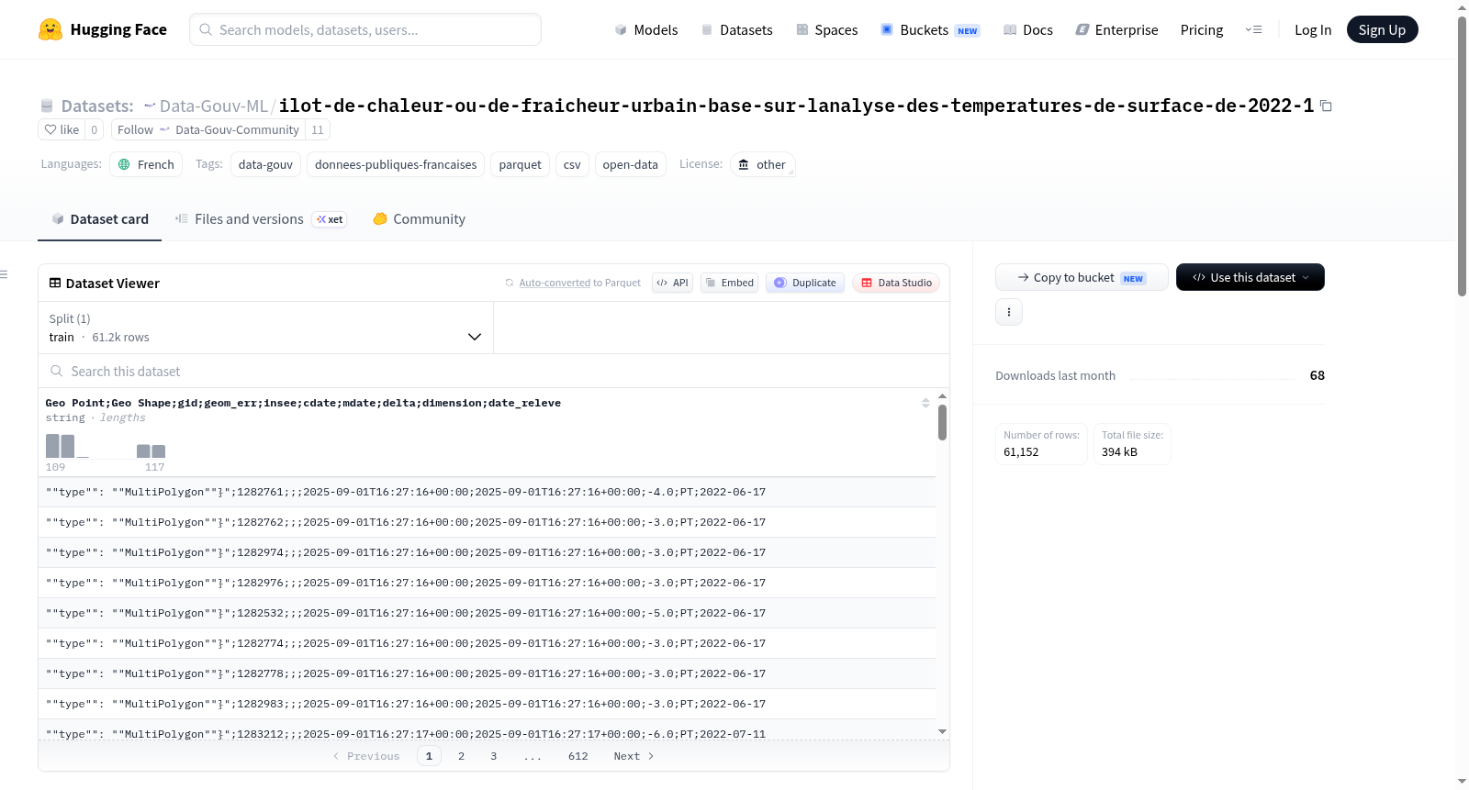This screenshot has height=790, width=1469.
Task: Open Docs in the navigation
Action: (x=1028, y=30)
